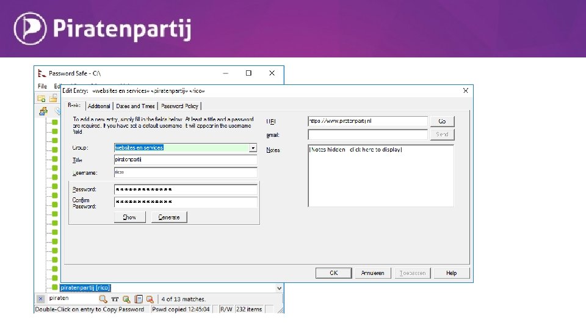Click into the Confirm Password field
The image size is (586, 330).
186,202
